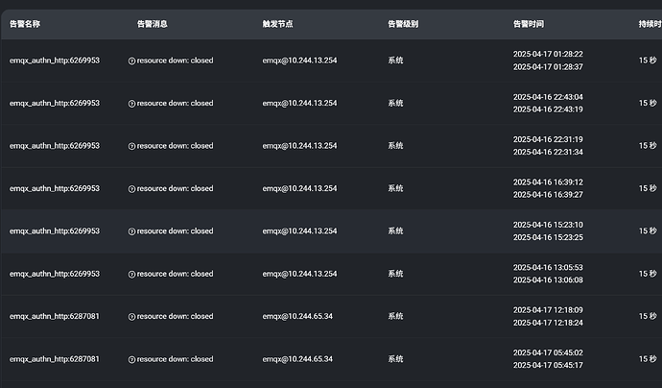Click the timestamp 2025-04-17 05:45:02
The height and width of the screenshot is (388, 662).
pyautogui.click(x=548, y=352)
